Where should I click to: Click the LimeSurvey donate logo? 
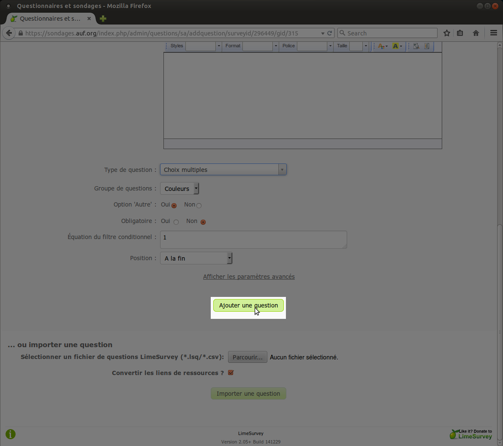(x=470, y=434)
